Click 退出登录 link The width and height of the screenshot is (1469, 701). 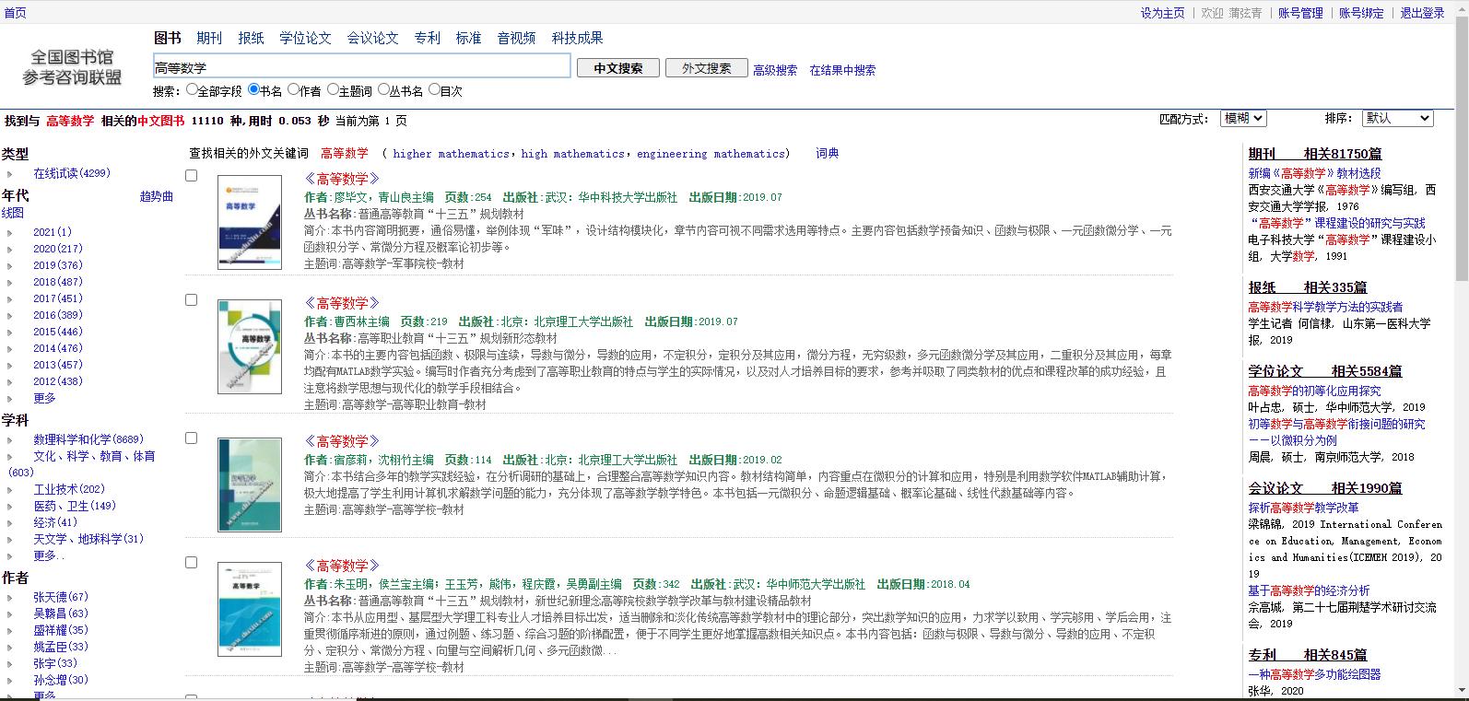coord(1422,13)
